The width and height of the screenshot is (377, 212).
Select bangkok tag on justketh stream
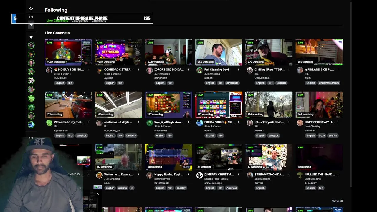tap(274, 135)
